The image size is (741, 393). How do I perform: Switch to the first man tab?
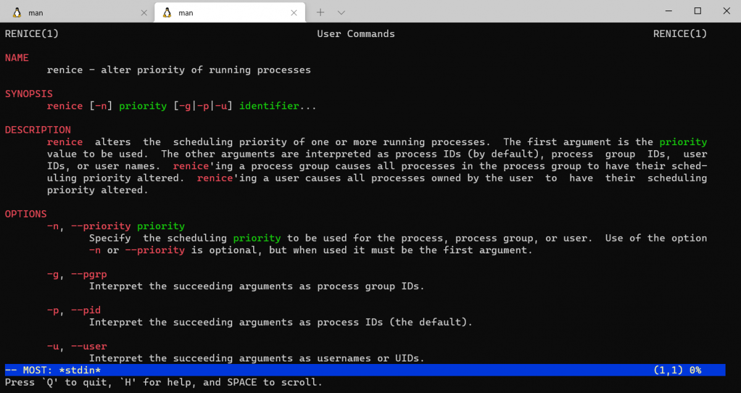[76, 12]
